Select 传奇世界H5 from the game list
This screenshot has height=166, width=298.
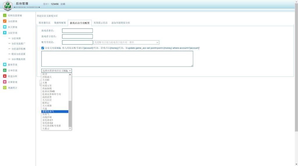[49, 91]
